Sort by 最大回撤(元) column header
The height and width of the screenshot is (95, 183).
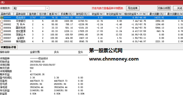click(x=156, y=14)
